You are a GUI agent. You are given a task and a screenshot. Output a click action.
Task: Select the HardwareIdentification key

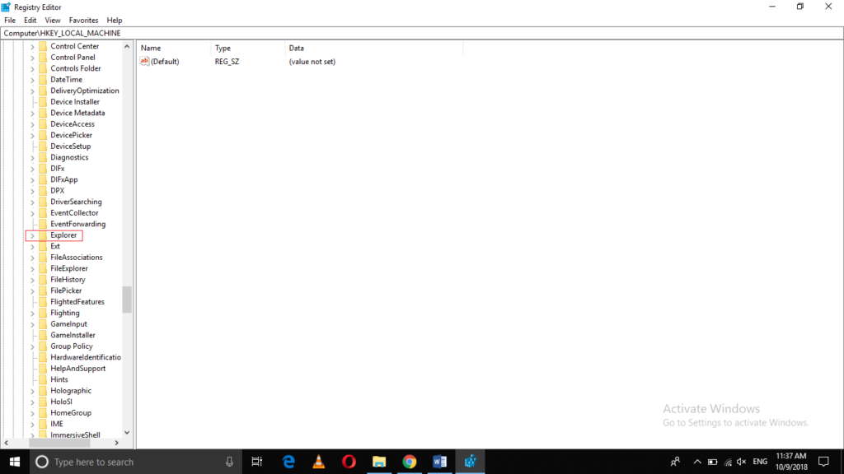86,357
